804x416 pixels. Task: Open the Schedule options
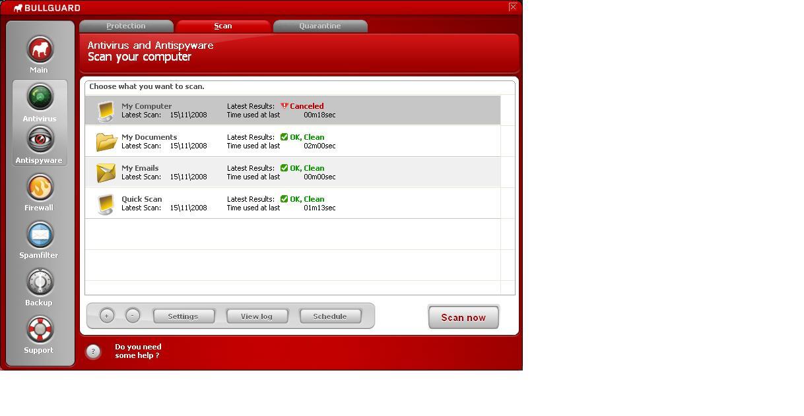click(x=330, y=316)
